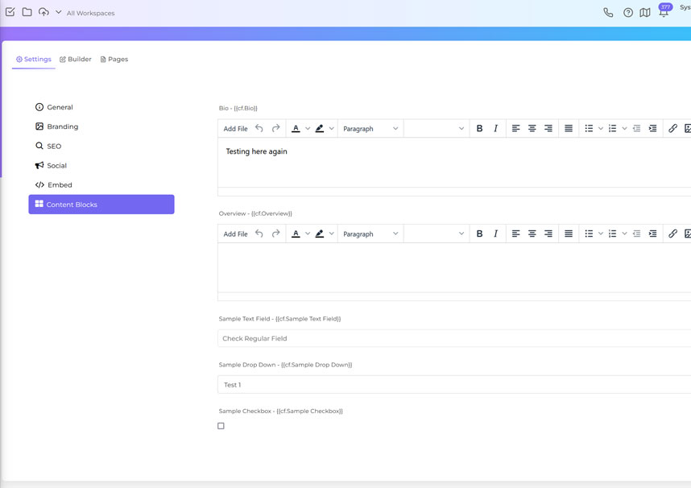Switch to the Pages tab
Screen dimensions: 691x488
[x=114, y=60]
